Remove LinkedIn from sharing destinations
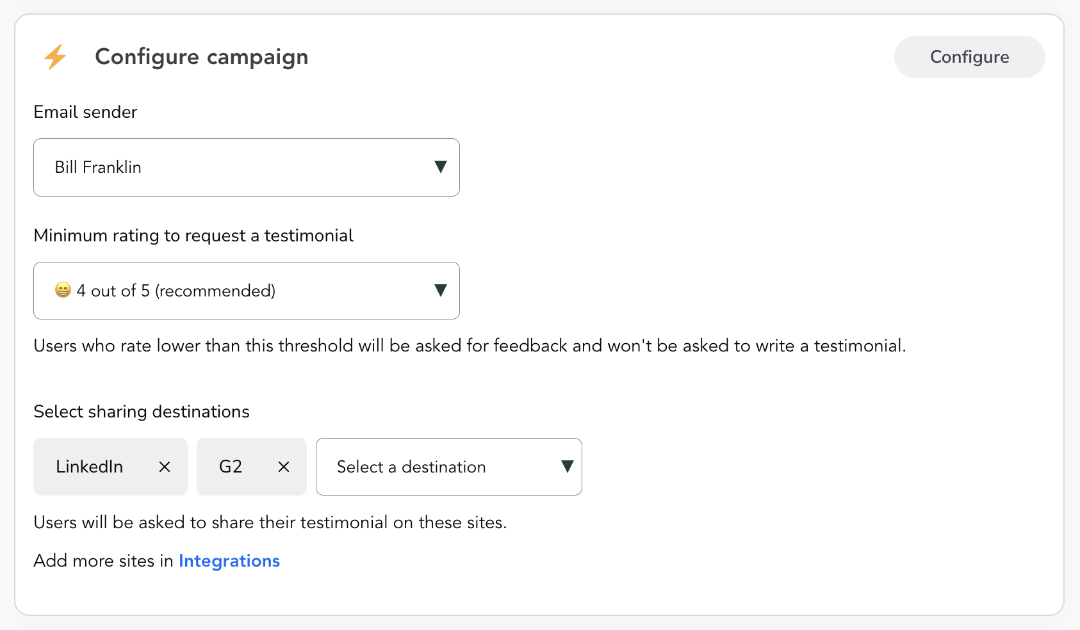This screenshot has height=630, width=1080. point(165,467)
